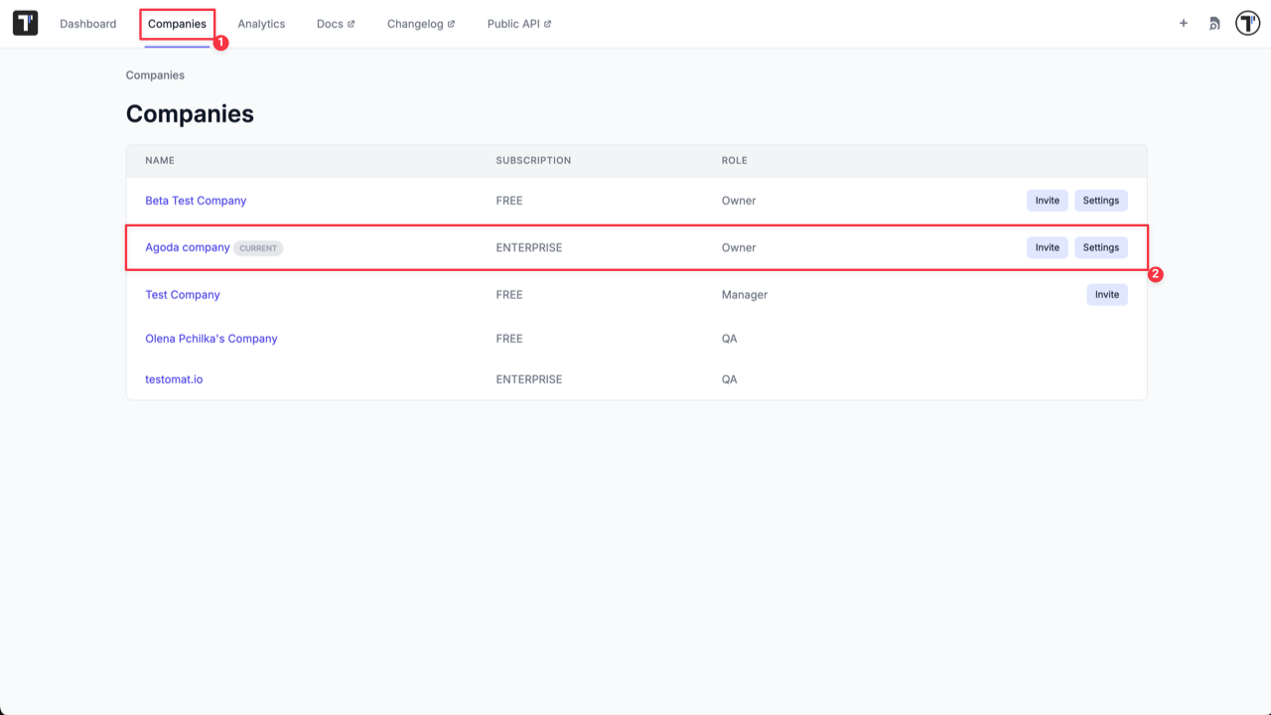Select the Companies navigation tab
1271x715 pixels.
pos(177,23)
